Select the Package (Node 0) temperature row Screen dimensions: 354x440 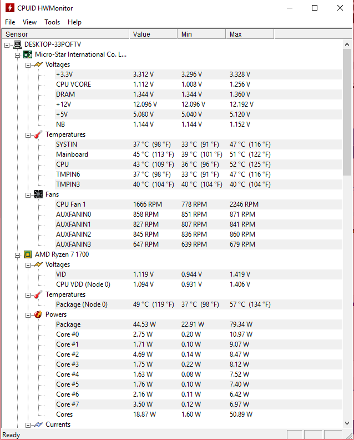(199, 304)
